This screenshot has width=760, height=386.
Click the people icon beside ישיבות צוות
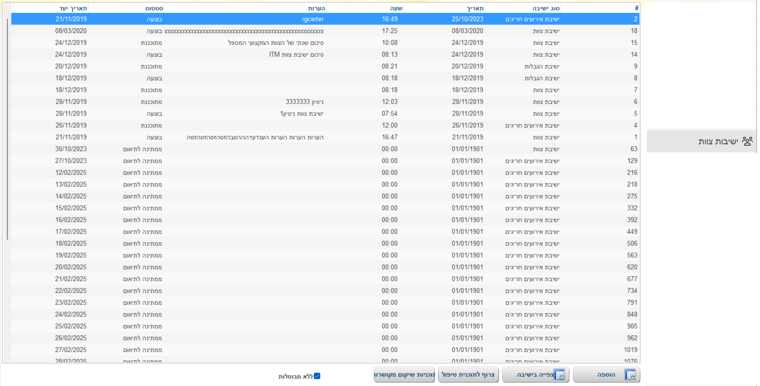coord(747,141)
